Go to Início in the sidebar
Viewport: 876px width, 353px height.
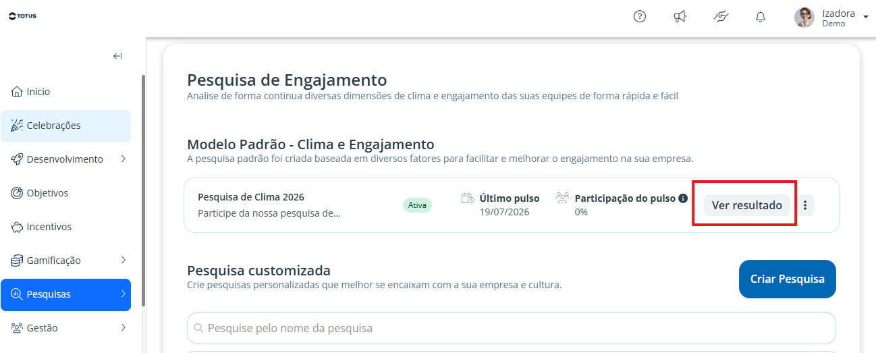tap(65, 92)
